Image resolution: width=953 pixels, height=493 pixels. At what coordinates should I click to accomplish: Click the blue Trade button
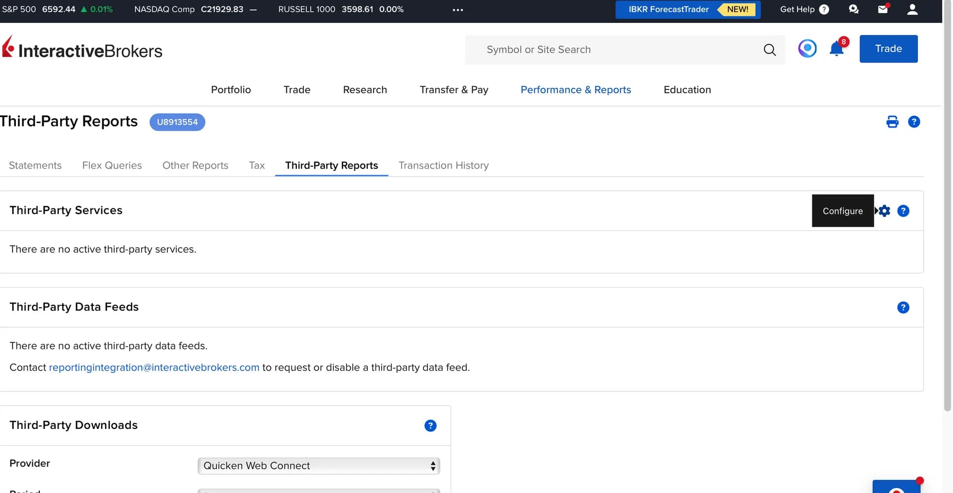point(888,49)
